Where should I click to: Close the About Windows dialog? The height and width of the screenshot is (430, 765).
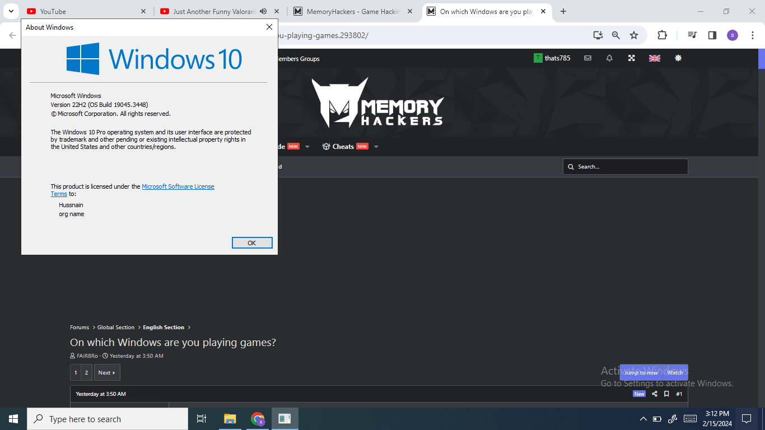(x=269, y=27)
